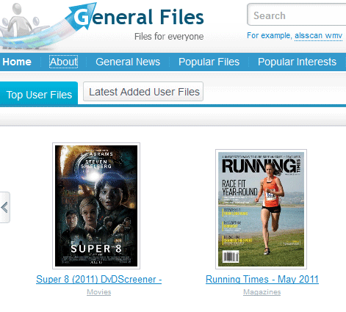
Task: Open Popular Interests menu item
Action: point(297,62)
